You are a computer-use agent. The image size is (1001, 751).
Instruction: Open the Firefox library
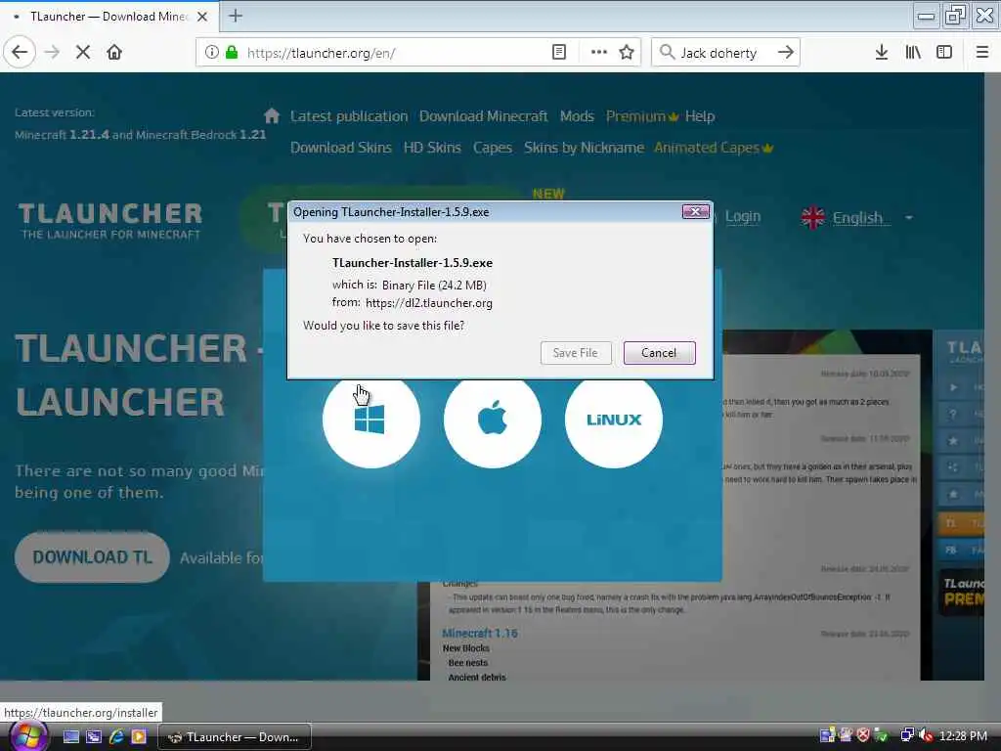913,52
